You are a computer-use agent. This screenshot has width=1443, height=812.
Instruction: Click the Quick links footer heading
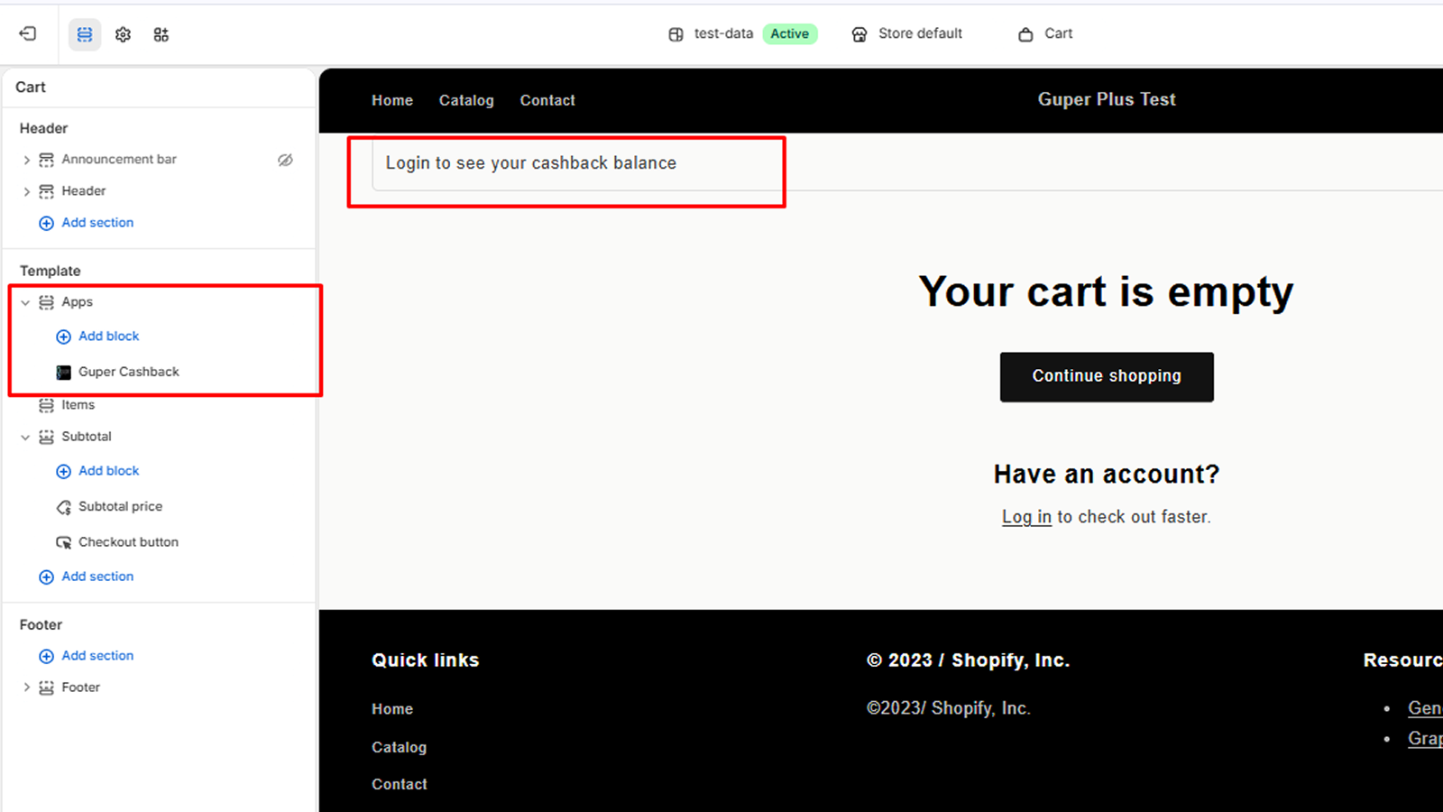425,660
